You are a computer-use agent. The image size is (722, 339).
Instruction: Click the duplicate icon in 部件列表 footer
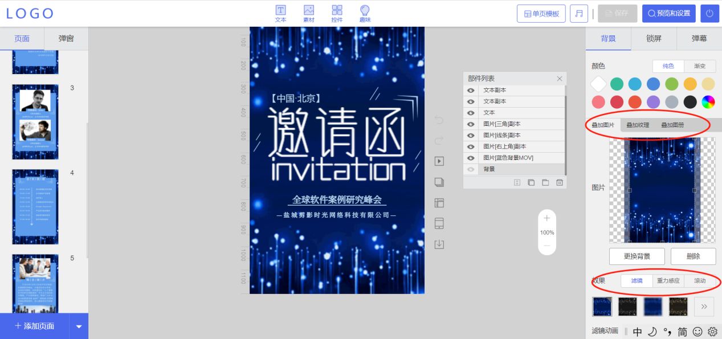coord(531,182)
